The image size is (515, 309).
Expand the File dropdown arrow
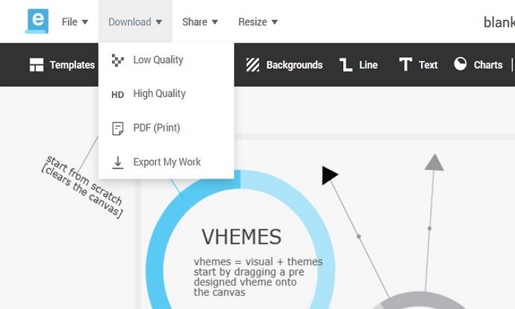[85, 22]
